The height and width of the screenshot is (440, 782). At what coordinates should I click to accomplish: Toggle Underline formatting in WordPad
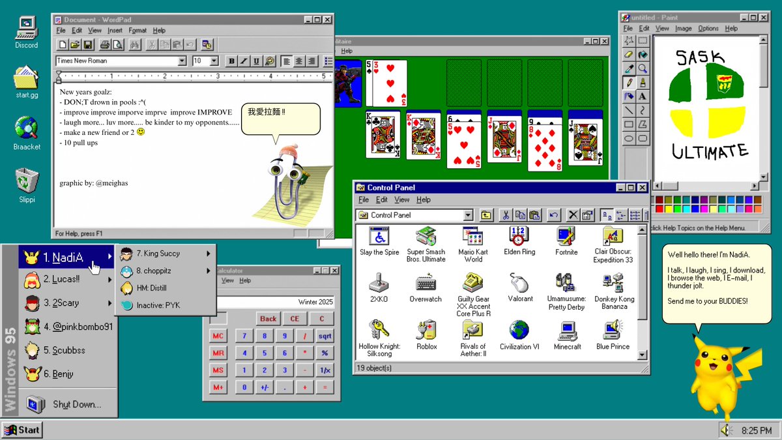(x=256, y=61)
